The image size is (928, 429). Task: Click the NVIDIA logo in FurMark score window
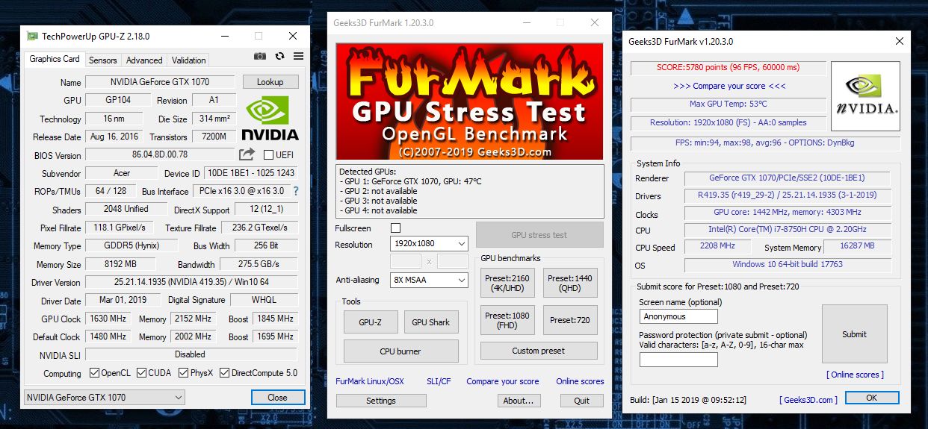click(x=865, y=96)
